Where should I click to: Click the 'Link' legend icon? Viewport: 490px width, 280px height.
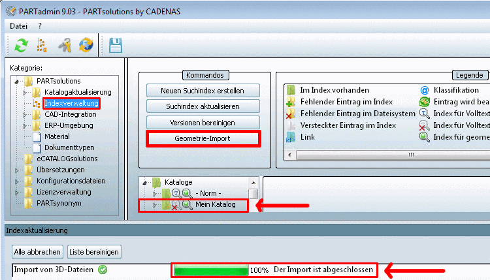click(291, 137)
